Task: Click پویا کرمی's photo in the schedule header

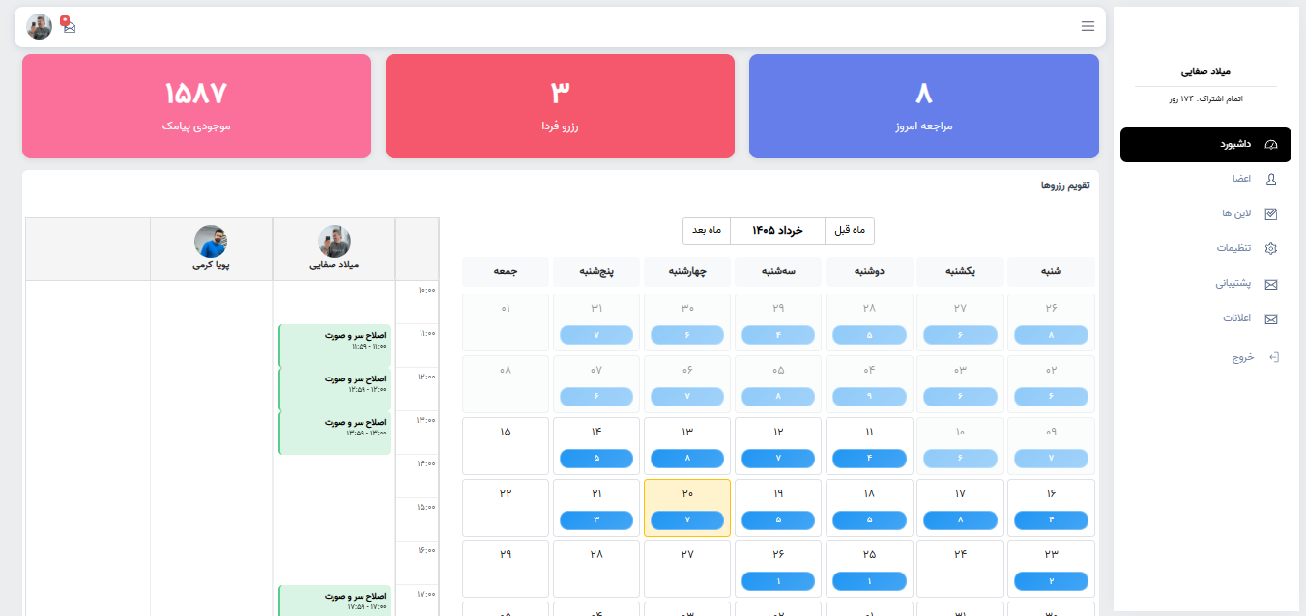Action: 211,241
